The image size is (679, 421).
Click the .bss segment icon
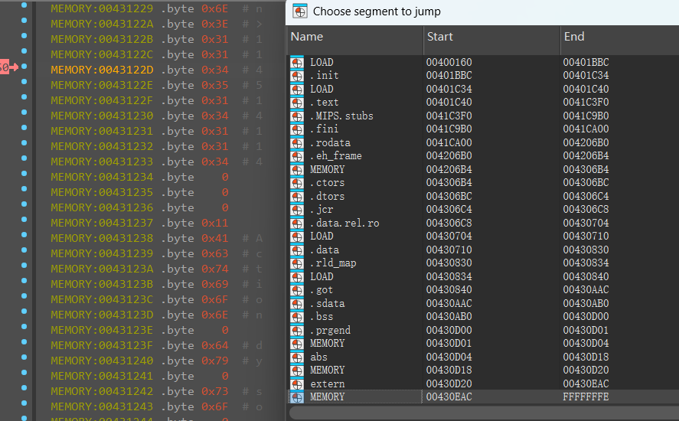(298, 317)
